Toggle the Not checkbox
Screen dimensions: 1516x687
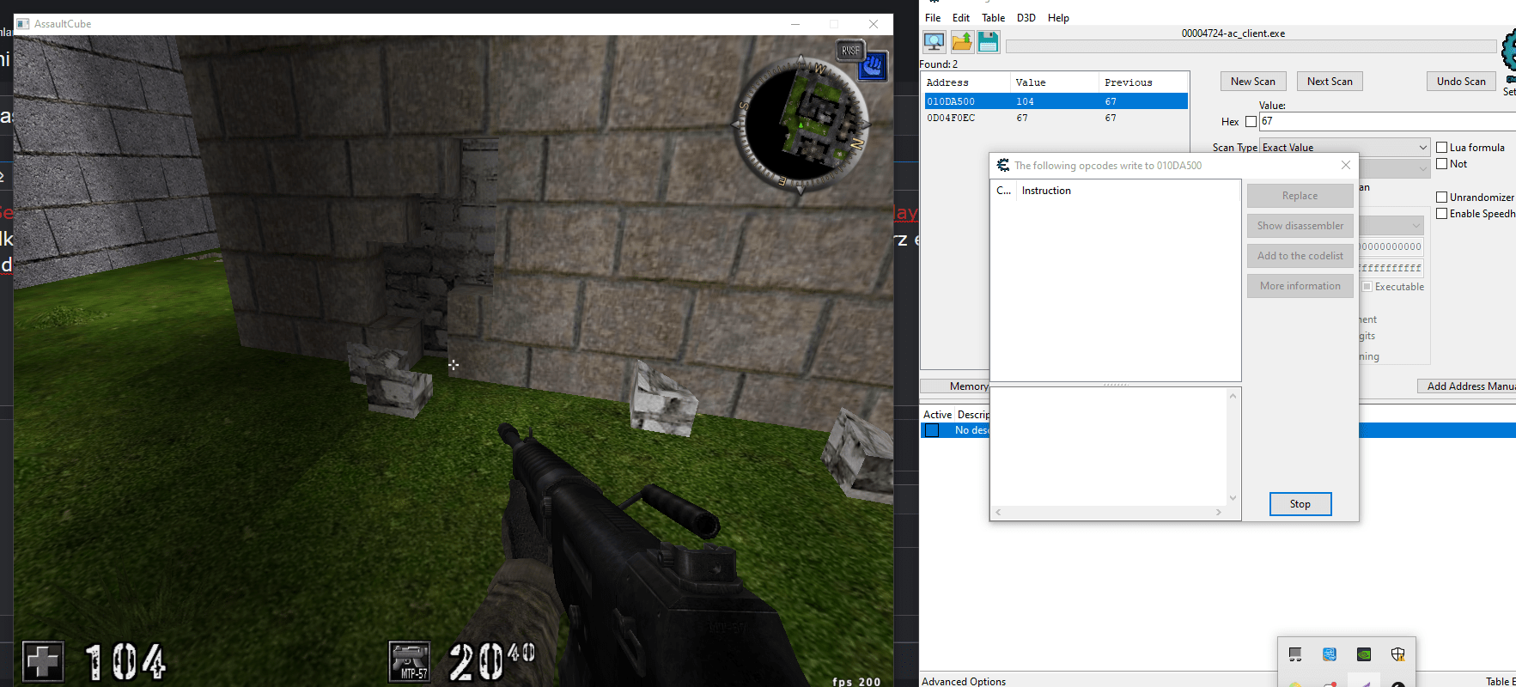(1442, 164)
